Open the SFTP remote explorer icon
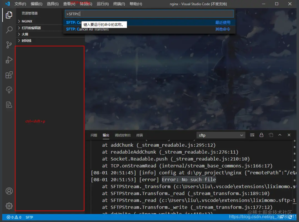Screen dimensions: 299x222 (x=9, y=104)
